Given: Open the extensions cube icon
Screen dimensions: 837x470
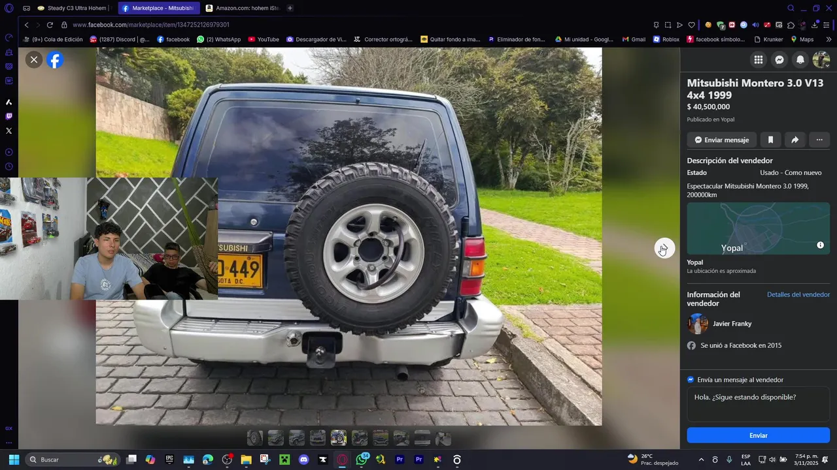Looking at the screenshot, I should (x=791, y=25).
